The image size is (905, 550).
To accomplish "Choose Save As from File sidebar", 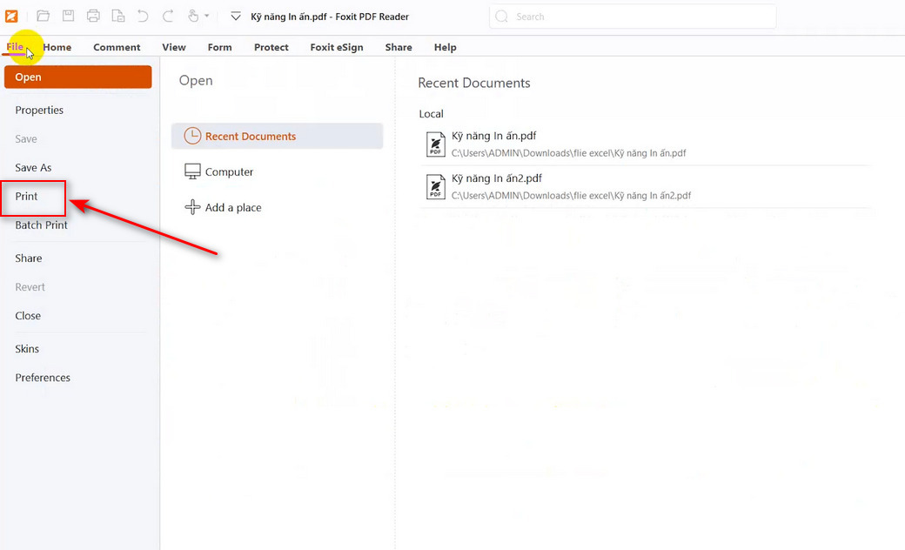I will (x=33, y=168).
